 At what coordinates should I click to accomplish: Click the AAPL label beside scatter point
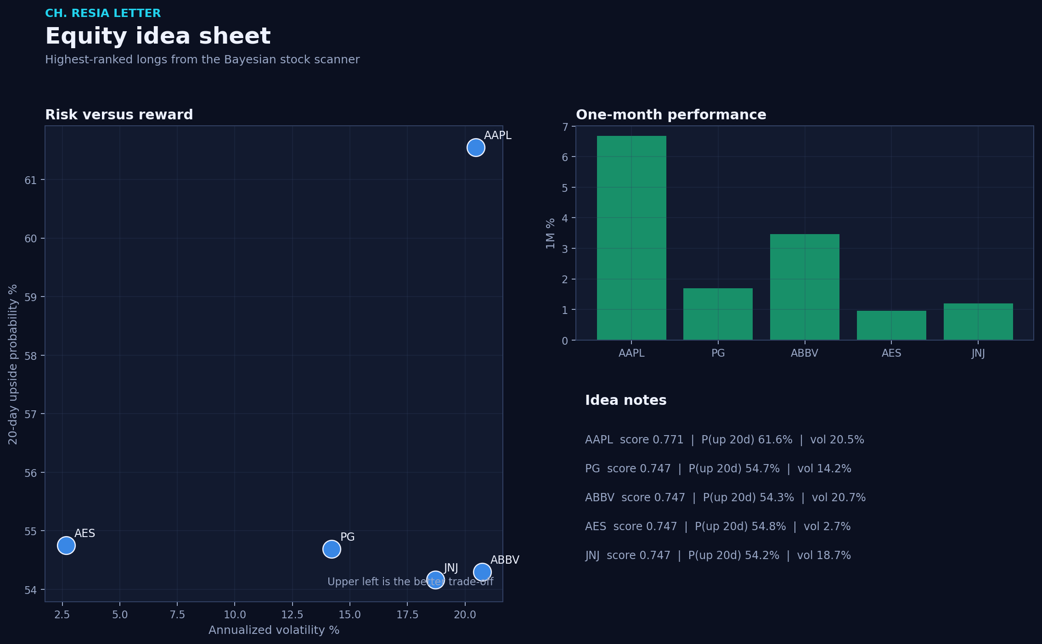pyautogui.click(x=497, y=135)
